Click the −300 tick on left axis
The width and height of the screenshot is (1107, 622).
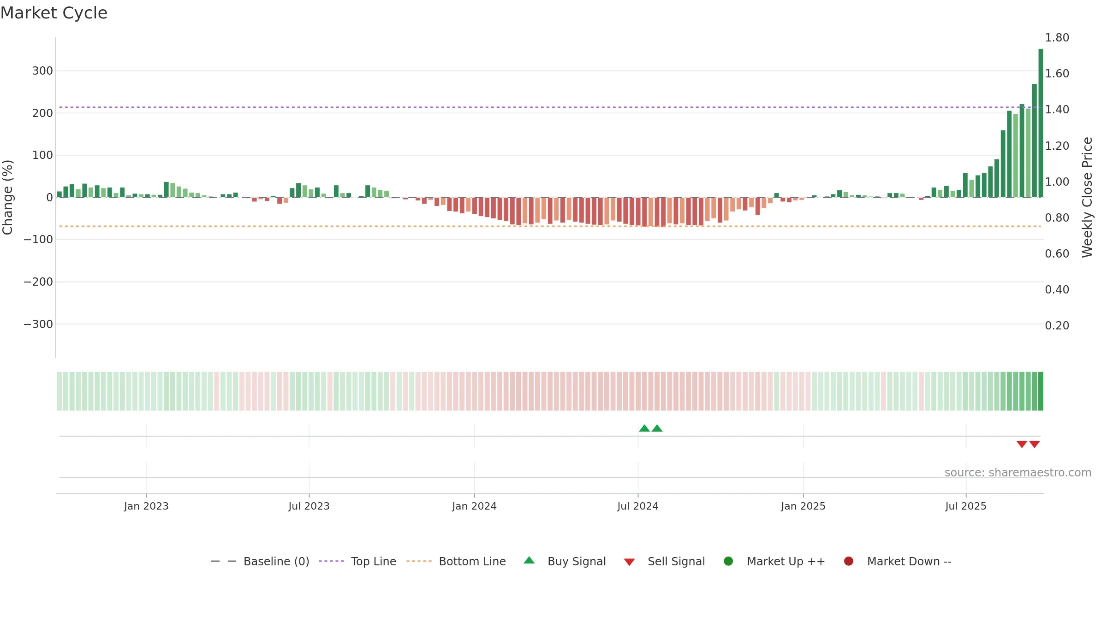coord(38,324)
